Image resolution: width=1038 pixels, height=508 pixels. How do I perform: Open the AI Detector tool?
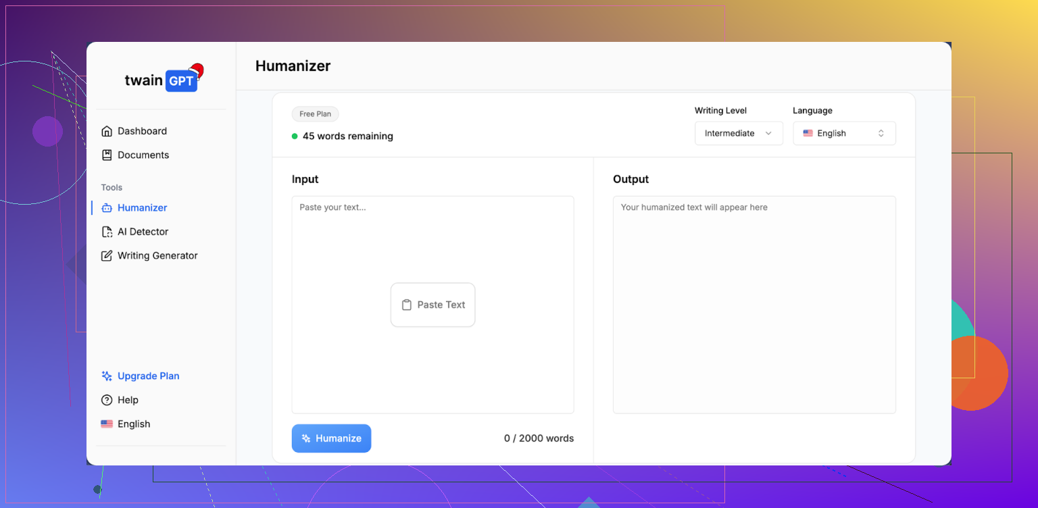tap(143, 232)
